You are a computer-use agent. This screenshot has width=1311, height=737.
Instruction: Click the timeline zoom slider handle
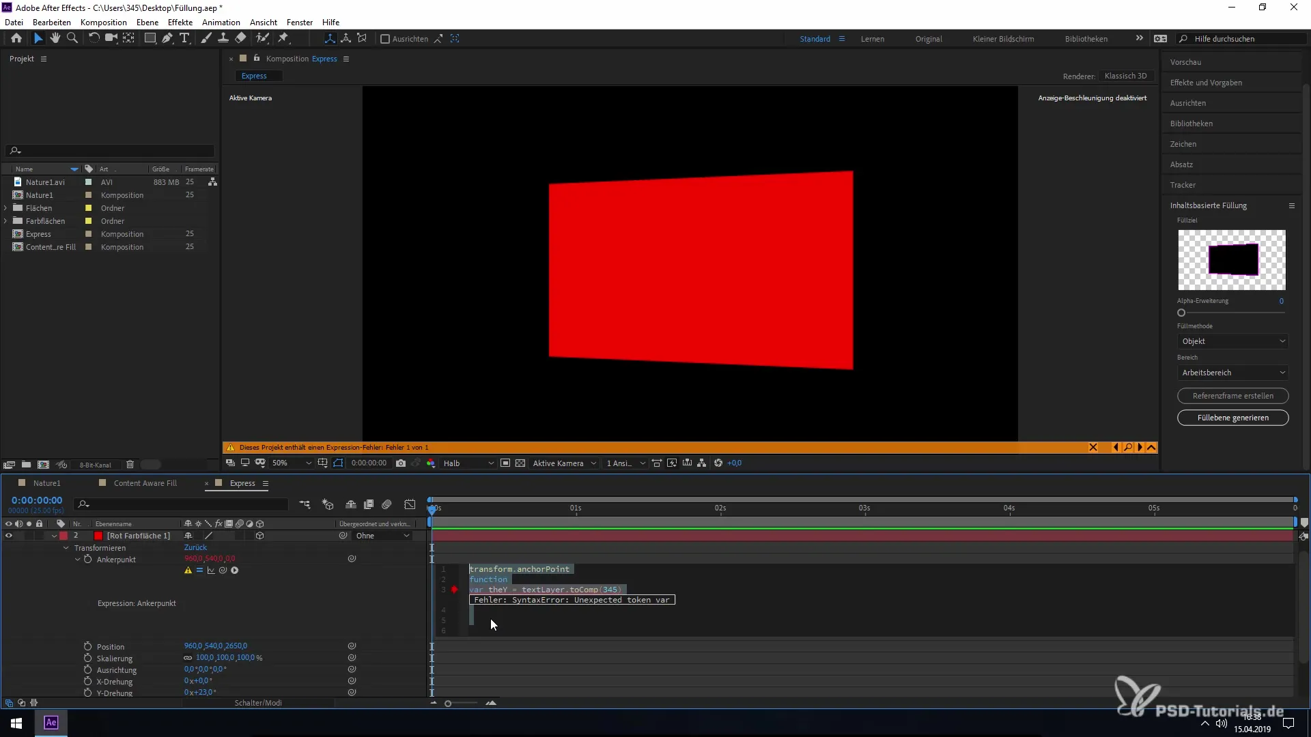448,704
